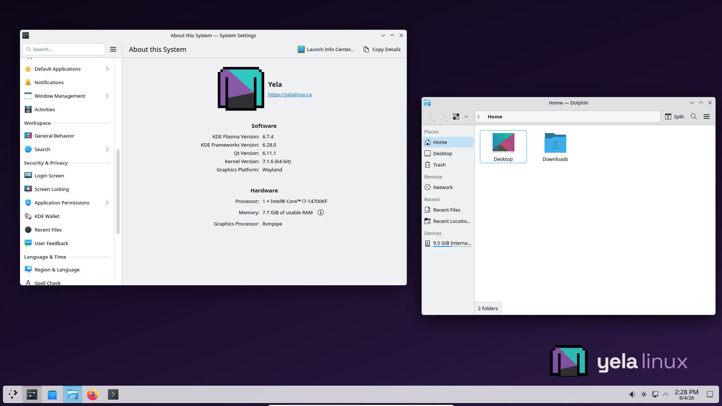Screen dimensions: 722x406
Task: Open the clock calendar at 2:28 PM
Action: coord(687,394)
